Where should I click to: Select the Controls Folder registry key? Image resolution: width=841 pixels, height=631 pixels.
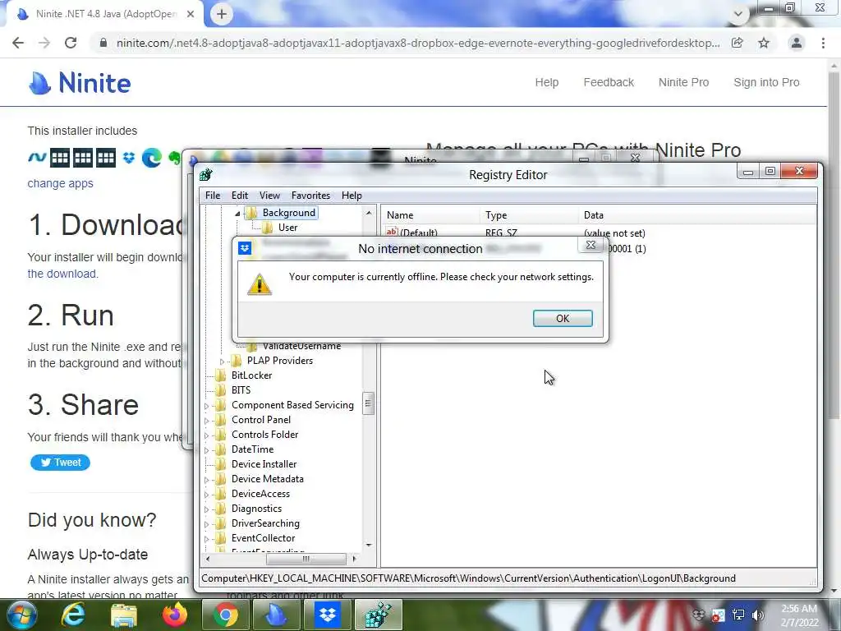264,435
